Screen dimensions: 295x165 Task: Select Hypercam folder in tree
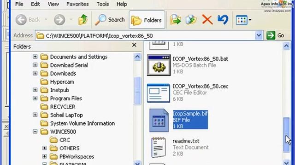tap(62, 82)
